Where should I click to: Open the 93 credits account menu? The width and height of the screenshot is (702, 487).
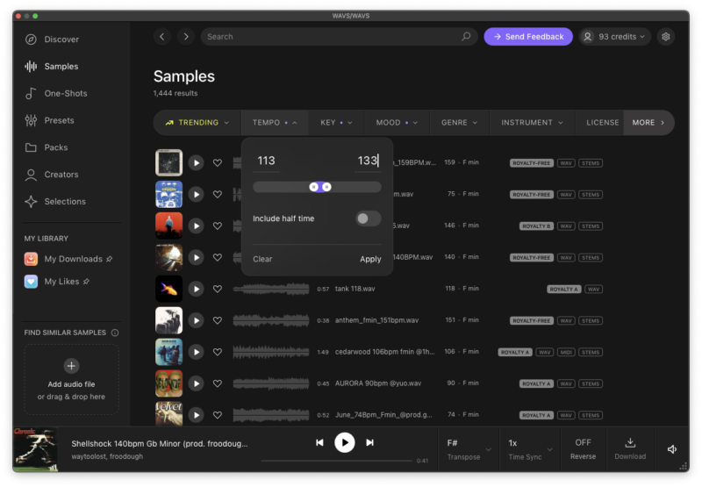pyautogui.click(x=612, y=37)
